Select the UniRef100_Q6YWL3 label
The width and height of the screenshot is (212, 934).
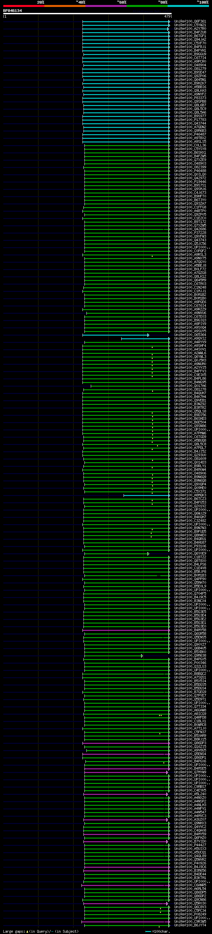[x=190, y=357]
